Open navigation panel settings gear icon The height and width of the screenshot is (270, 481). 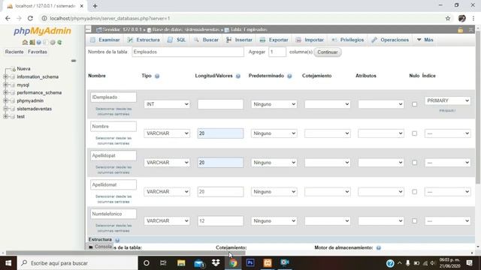click(x=53, y=42)
